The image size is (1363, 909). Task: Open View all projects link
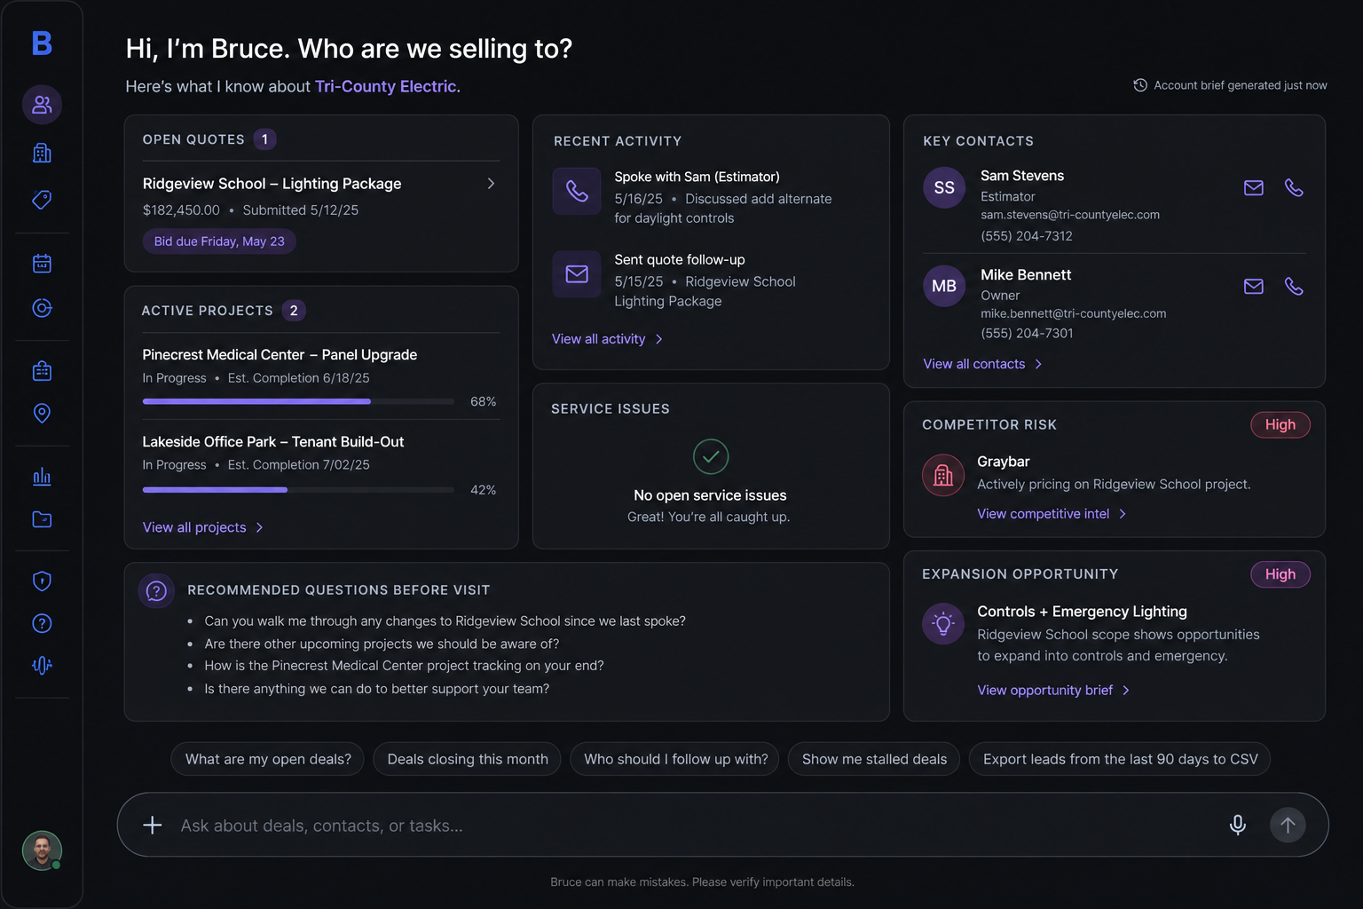click(x=203, y=527)
